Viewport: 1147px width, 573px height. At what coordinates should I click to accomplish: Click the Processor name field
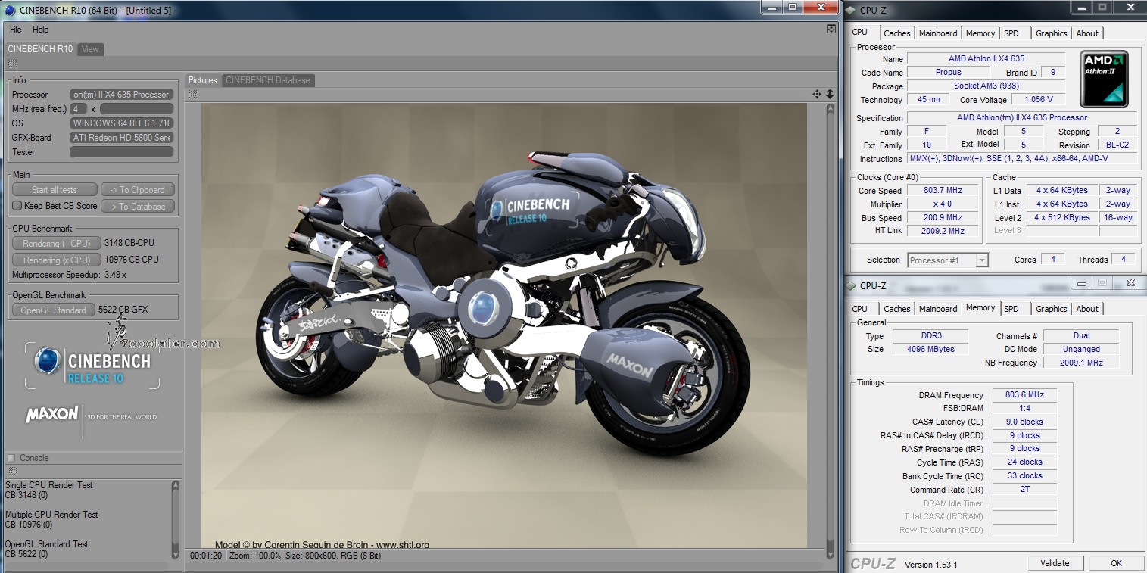tap(122, 95)
